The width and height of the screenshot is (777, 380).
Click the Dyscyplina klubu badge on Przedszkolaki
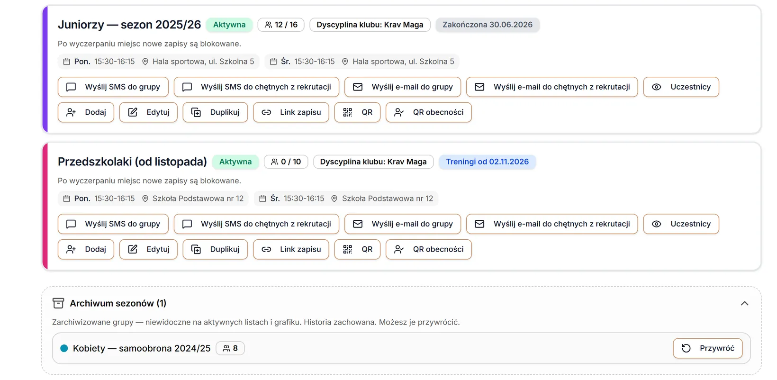pos(373,162)
